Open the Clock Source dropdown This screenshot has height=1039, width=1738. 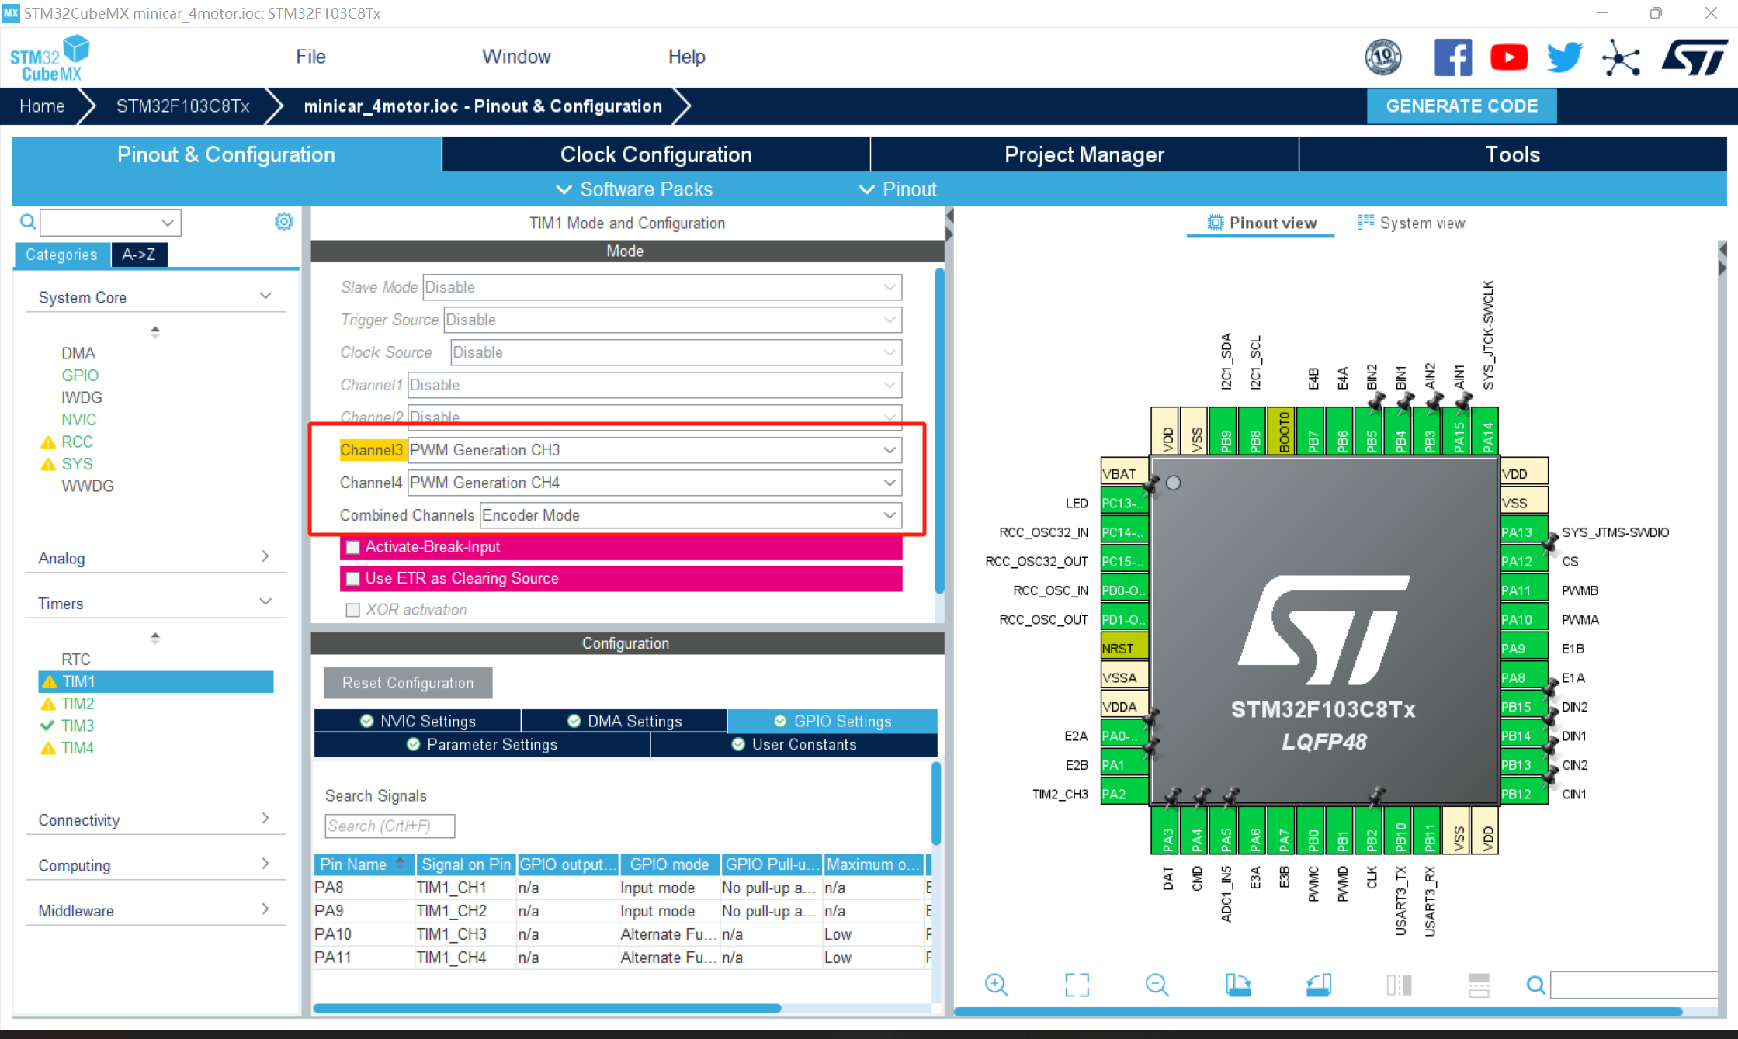point(675,352)
